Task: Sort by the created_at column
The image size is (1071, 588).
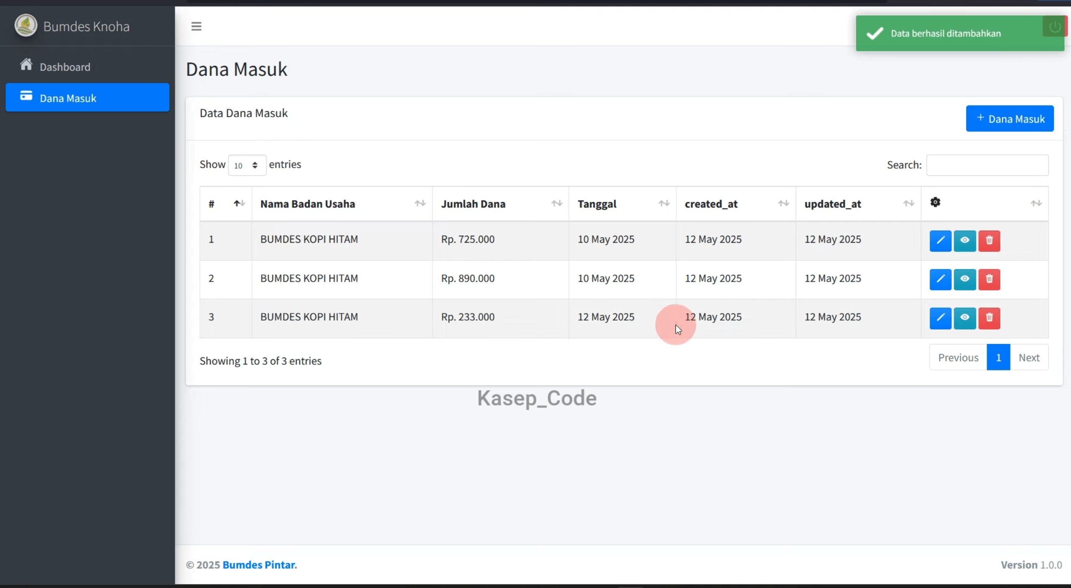Action: coord(736,204)
